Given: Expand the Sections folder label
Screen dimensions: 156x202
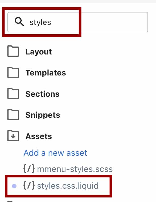Looking at the screenshot, I should point(42,94).
